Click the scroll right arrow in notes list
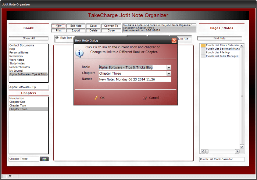This screenshot has width=257, height=180. (237, 151)
